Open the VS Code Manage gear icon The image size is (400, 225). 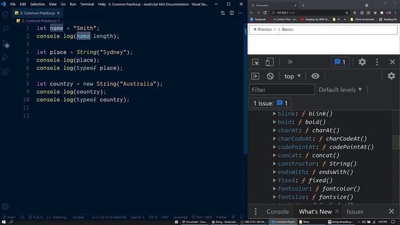click(x=5, y=206)
